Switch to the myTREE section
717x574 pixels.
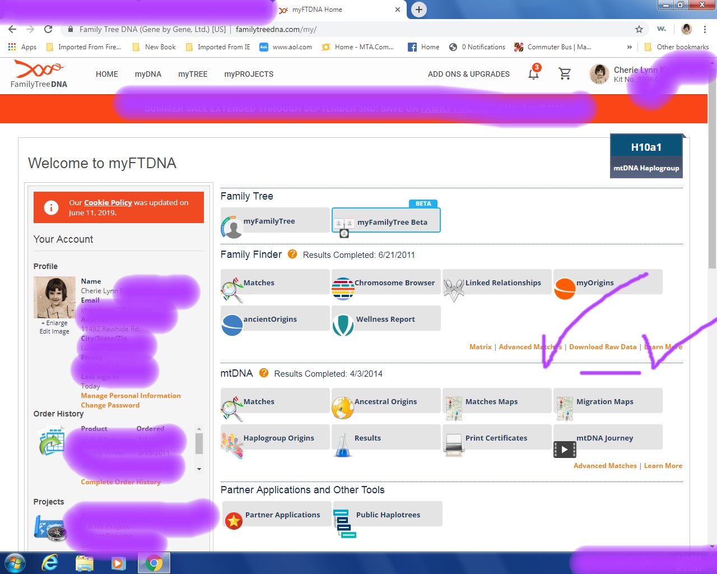click(192, 73)
